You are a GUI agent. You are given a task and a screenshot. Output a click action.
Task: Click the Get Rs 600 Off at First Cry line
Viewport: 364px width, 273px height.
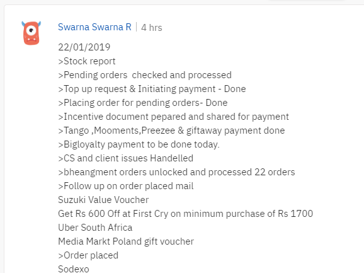186,214
